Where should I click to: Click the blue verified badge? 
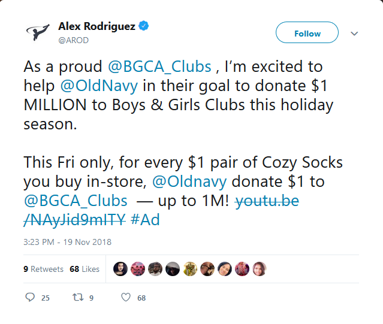[x=144, y=26]
